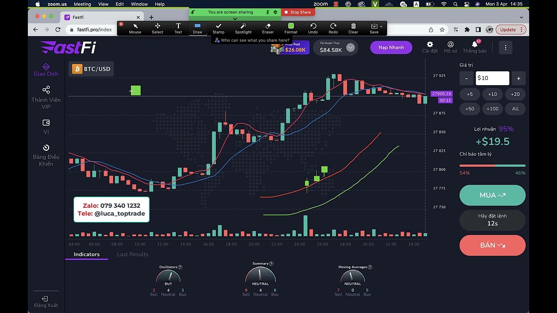Open Thành Viên VIP section
The width and height of the screenshot is (557, 313).
[46, 97]
